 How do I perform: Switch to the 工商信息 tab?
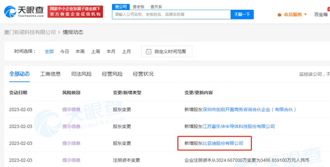(x=51, y=74)
